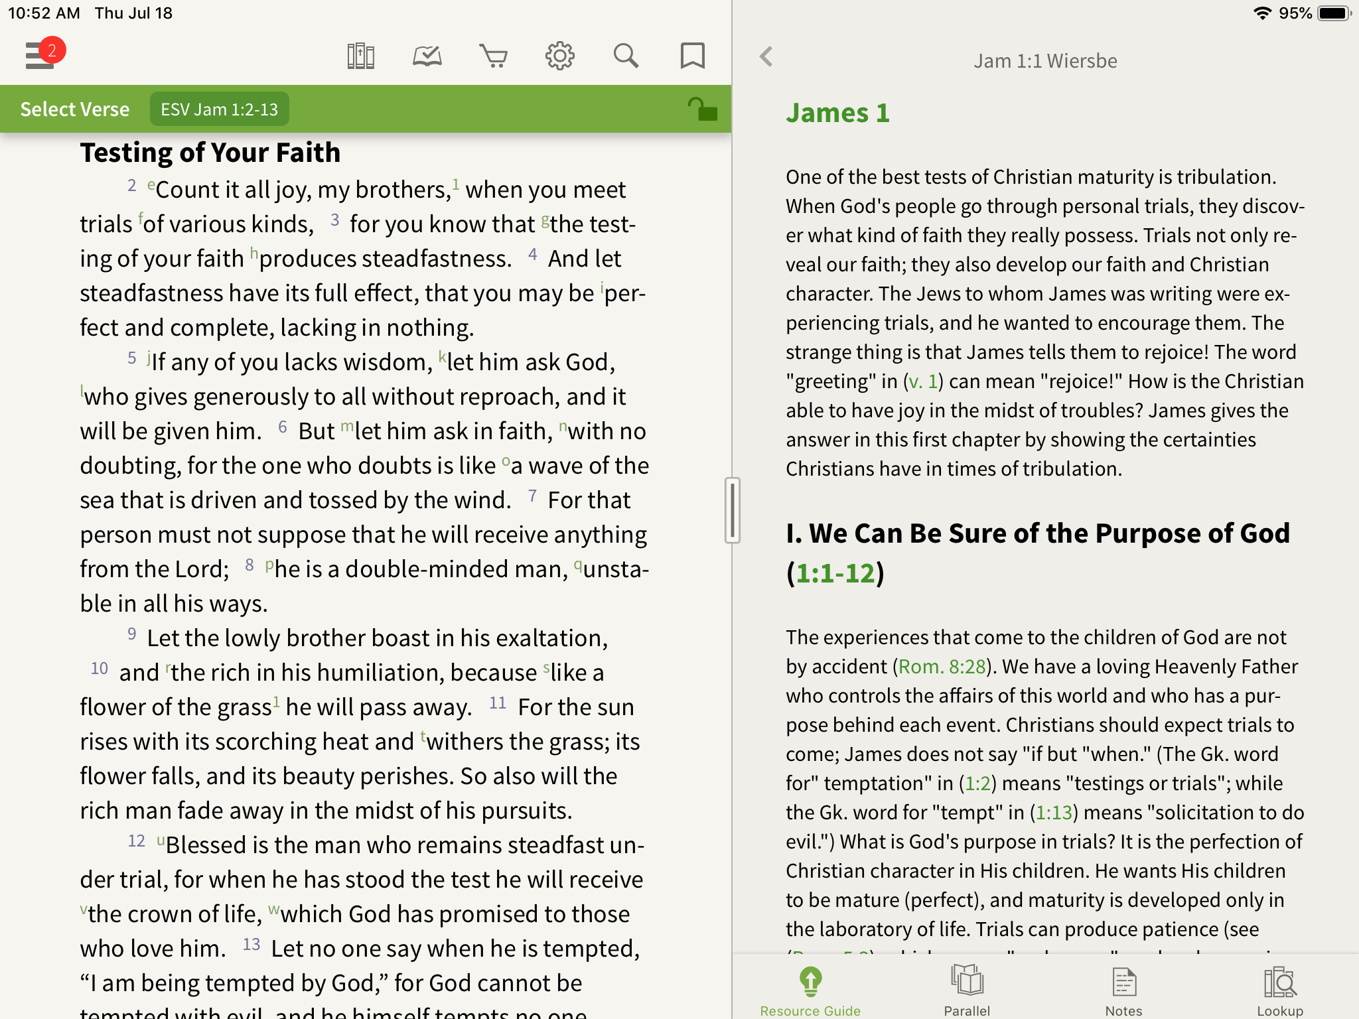Grab the split-pane divider handle
1359x1019 pixels.
pyautogui.click(x=732, y=510)
